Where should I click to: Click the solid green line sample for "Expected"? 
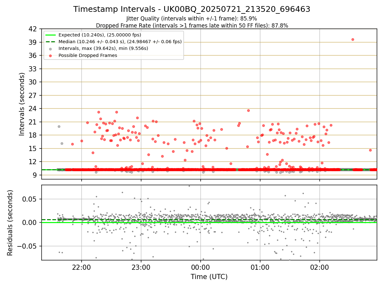click(51, 35)
